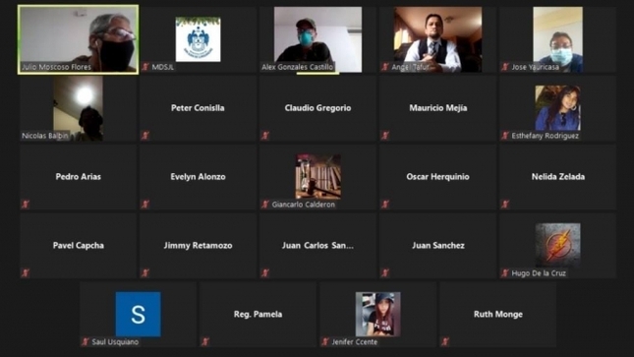Screen dimensions: 634x357
Task: Select Esthefany Rodriguez profile picture
Action: click(x=558, y=107)
